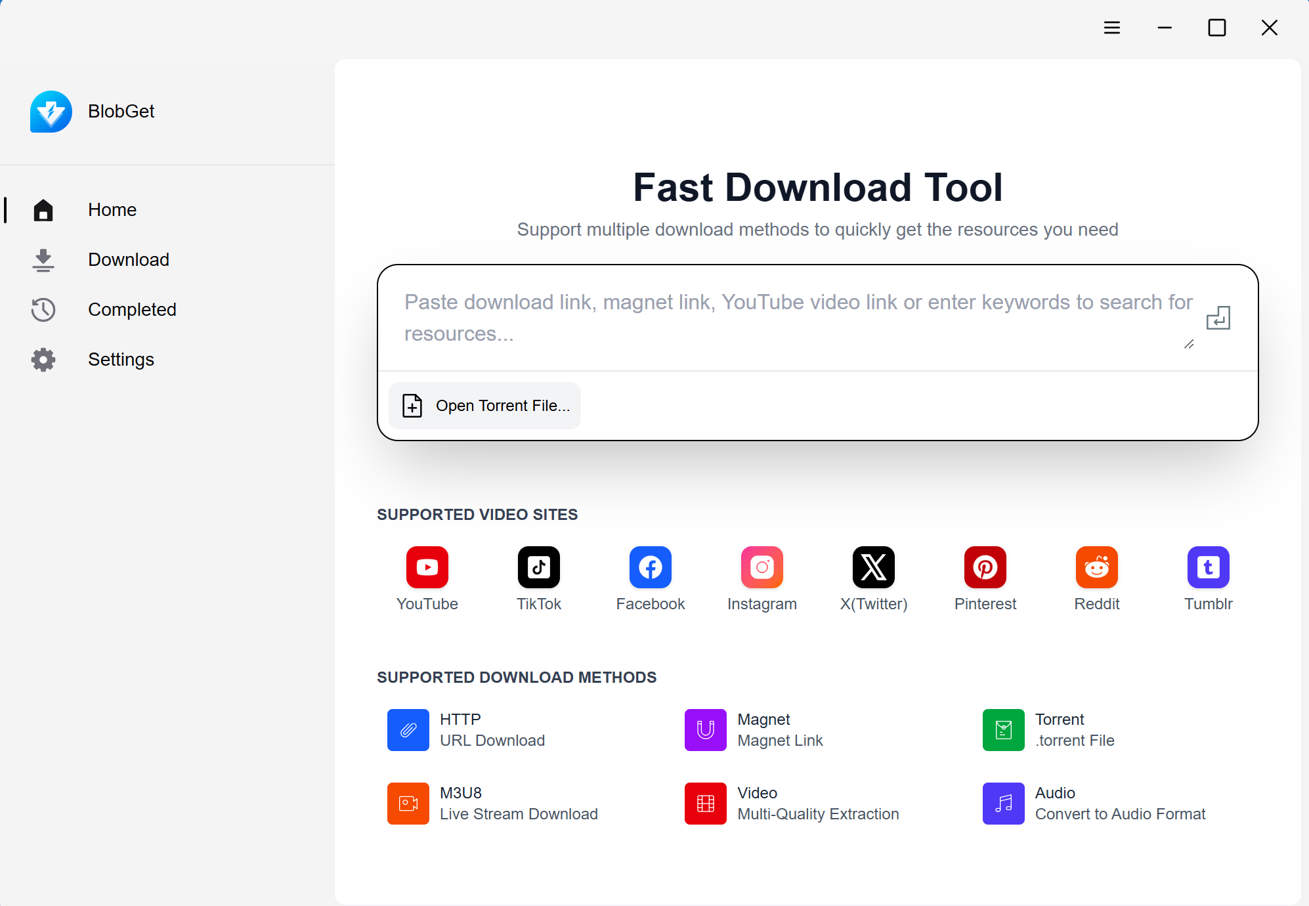This screenshot has width=1309, height=906.
Task: Click the BlobGet app logo
Action: (x=51, y=111)
